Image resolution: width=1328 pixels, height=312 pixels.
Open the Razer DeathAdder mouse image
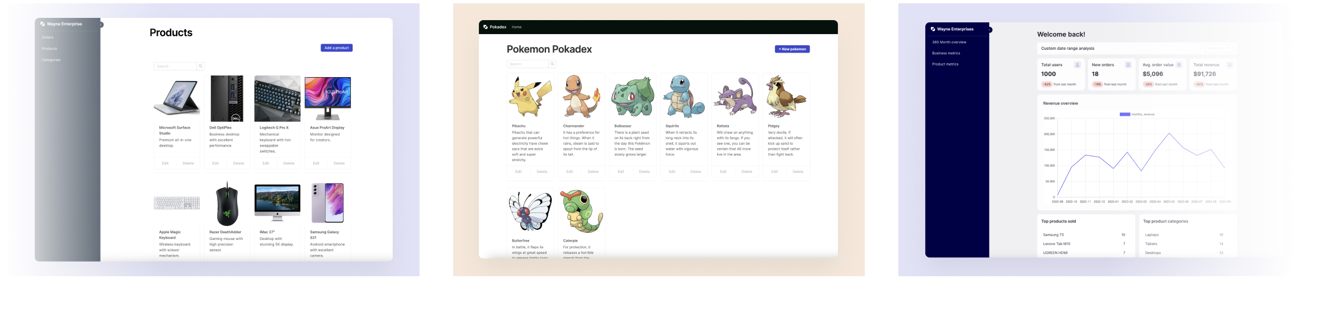coord(227,203)
